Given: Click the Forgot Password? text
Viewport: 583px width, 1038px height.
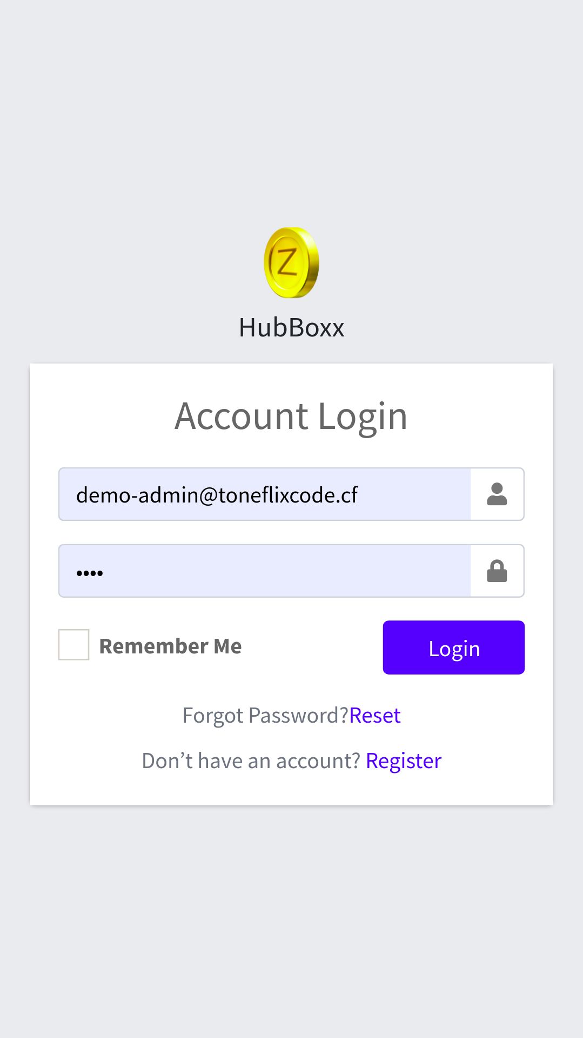Looking at the screenshot, I should pyautogui.click(x=265, y=716).
